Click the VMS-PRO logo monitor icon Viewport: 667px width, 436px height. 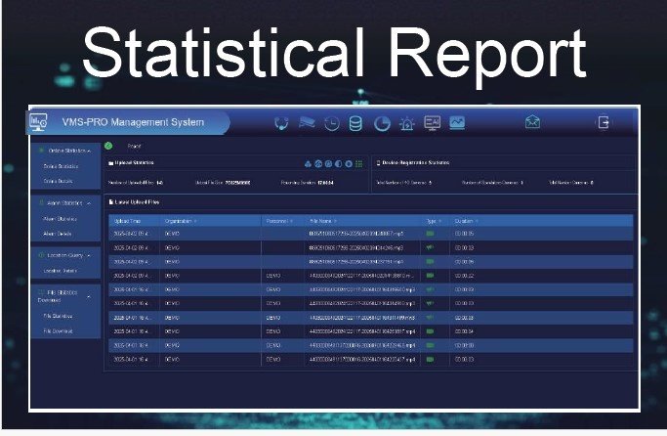[x=42, y=122]
